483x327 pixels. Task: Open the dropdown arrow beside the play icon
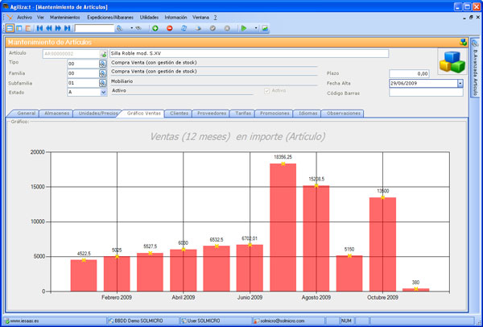(x=256, y=28)
